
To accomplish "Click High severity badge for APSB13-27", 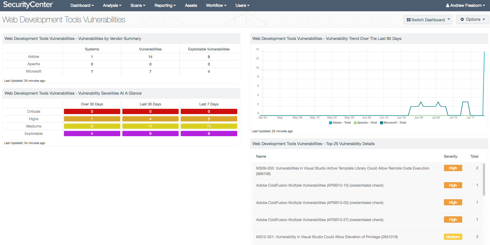I will pyautogui.click(x=453, y=220).
